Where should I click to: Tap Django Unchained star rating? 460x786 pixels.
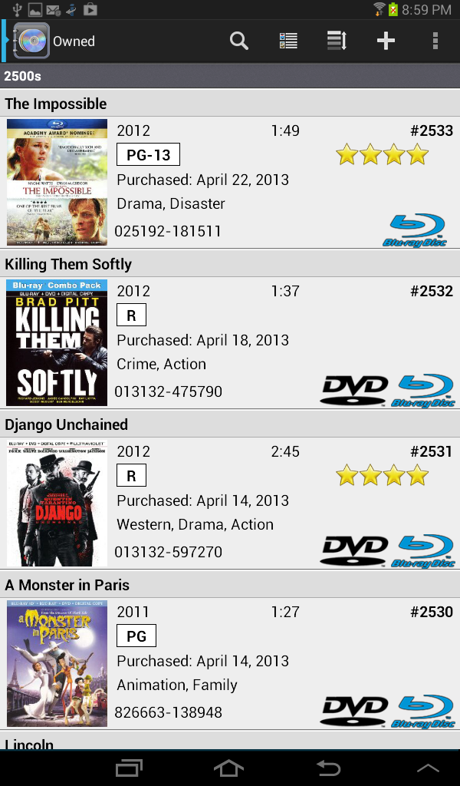pyautogui.click(x=383, y=475)
